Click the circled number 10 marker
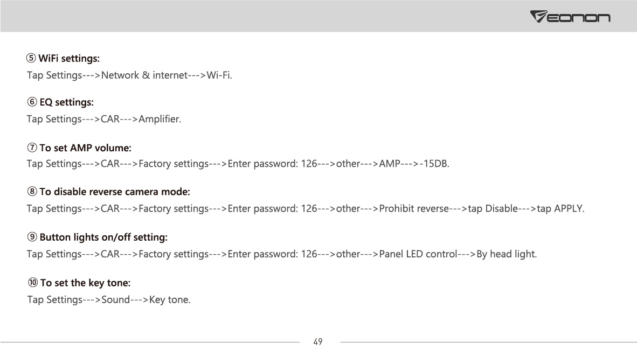Screen dimensions: 637x350 [x=32, y=282]
